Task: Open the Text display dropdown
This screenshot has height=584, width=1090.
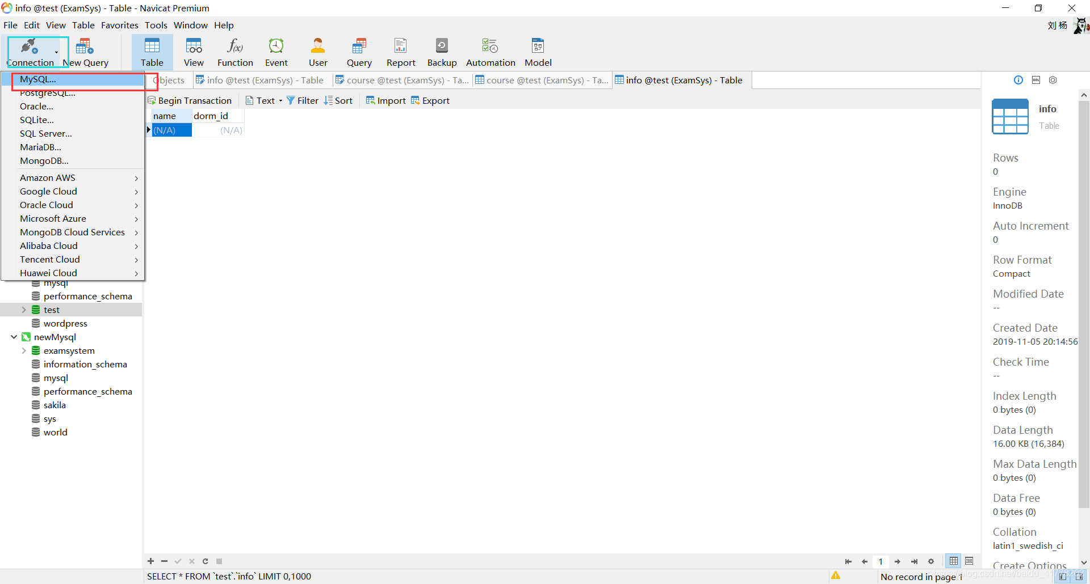Action: (x=264, y=100)
